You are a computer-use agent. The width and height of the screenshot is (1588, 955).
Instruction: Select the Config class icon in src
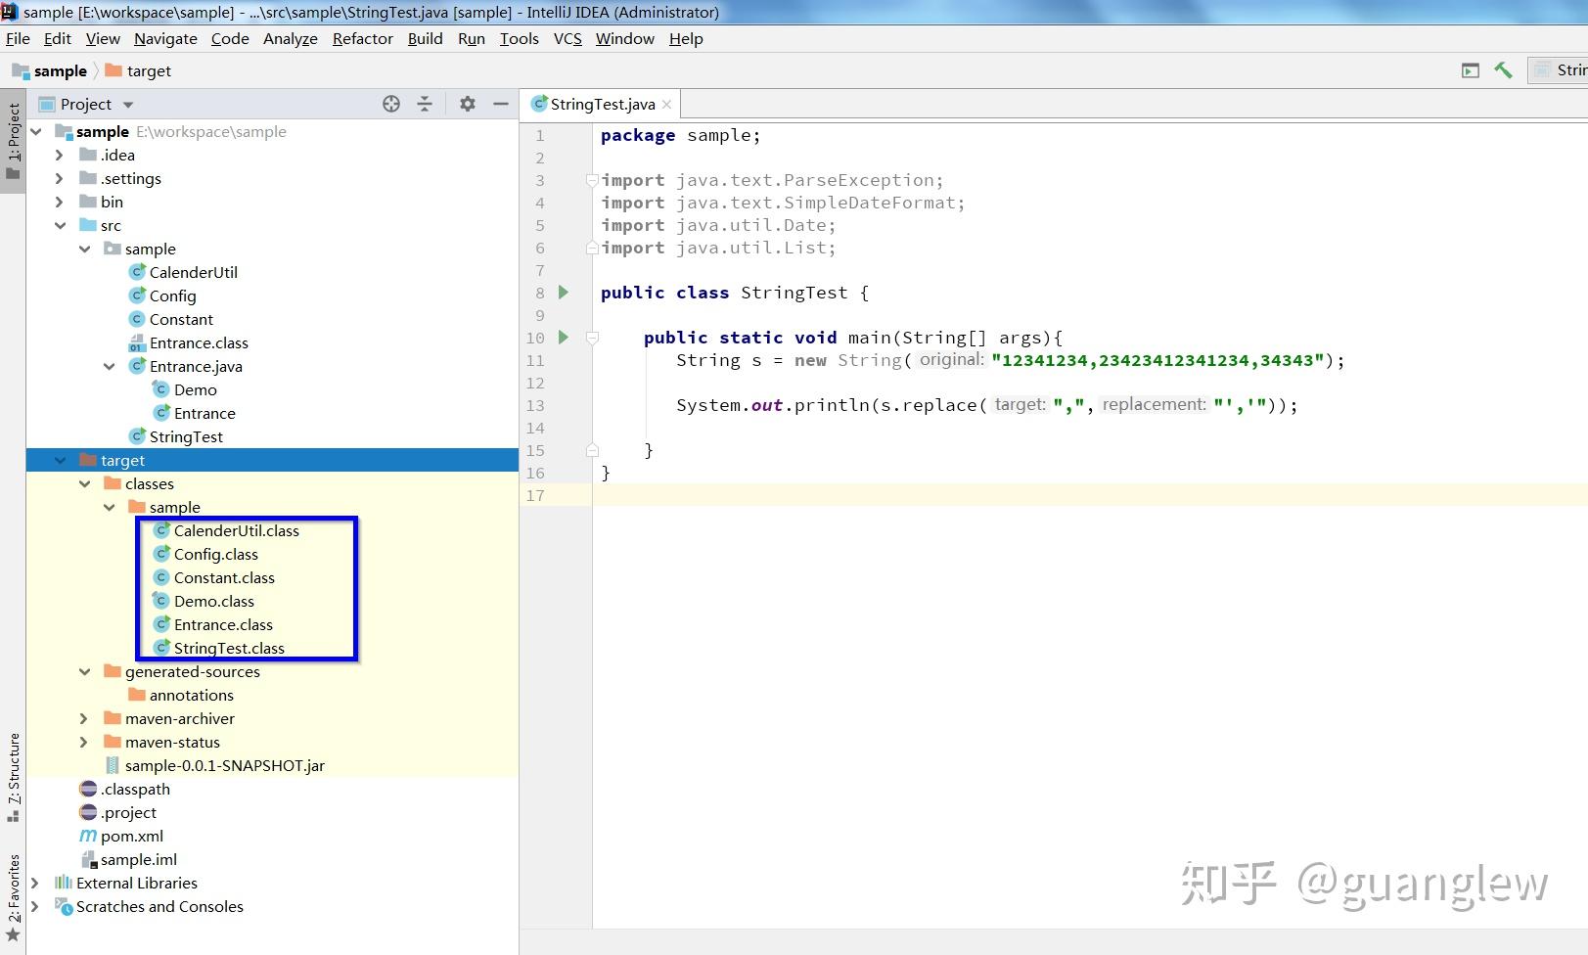(137, 296)
